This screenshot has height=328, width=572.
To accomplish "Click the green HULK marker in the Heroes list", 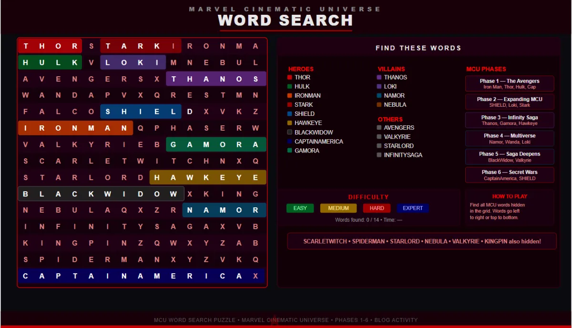I will (x=290, y=86).
